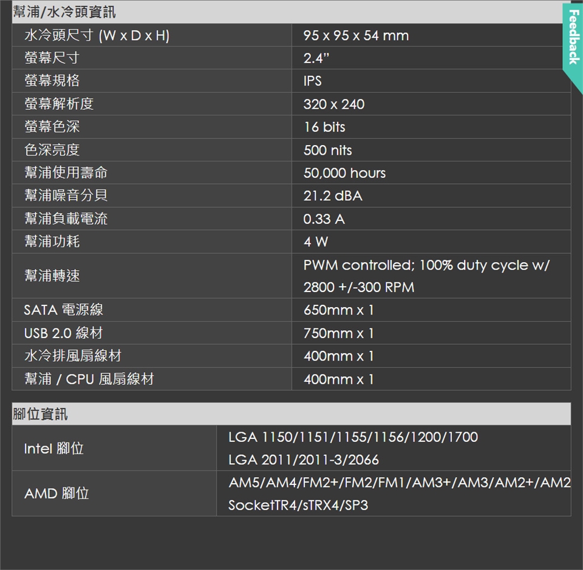Select the SocketTR4/sTRX4/SP3 text
Viewport: 583px width, 570px height.
coord(298,505)
